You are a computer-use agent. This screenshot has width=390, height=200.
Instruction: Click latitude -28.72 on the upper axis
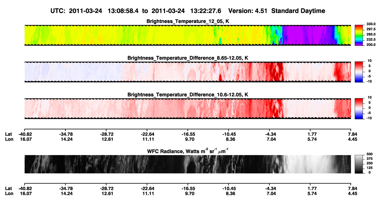(x=106, y=134)
